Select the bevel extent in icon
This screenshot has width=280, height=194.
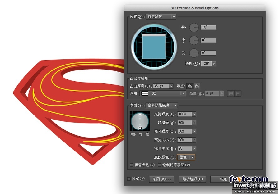point(238,93)
